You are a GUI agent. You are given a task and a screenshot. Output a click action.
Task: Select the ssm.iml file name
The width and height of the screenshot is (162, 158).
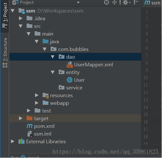pyautogui.click(x=43, y=134)
